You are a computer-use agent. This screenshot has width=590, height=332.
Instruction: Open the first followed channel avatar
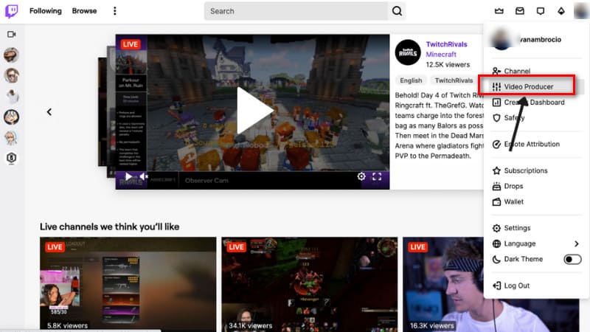click(x=11, y=55)
